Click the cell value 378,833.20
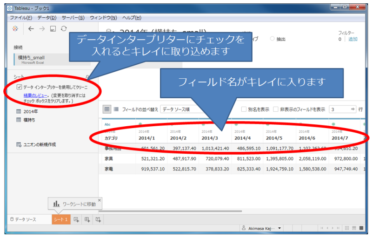 (217, 169)
